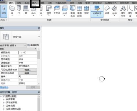Open the dropdown arrow under 楼板
This screenshot has height=111, width=137.
pos(65,16)
